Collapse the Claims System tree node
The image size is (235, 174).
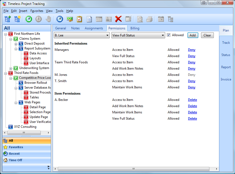(11, 39)
